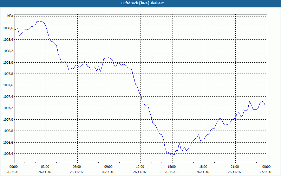The image size is (281, 176).
Task: Select the 1007,8 pressure tick label
Action: pos(8,74)
